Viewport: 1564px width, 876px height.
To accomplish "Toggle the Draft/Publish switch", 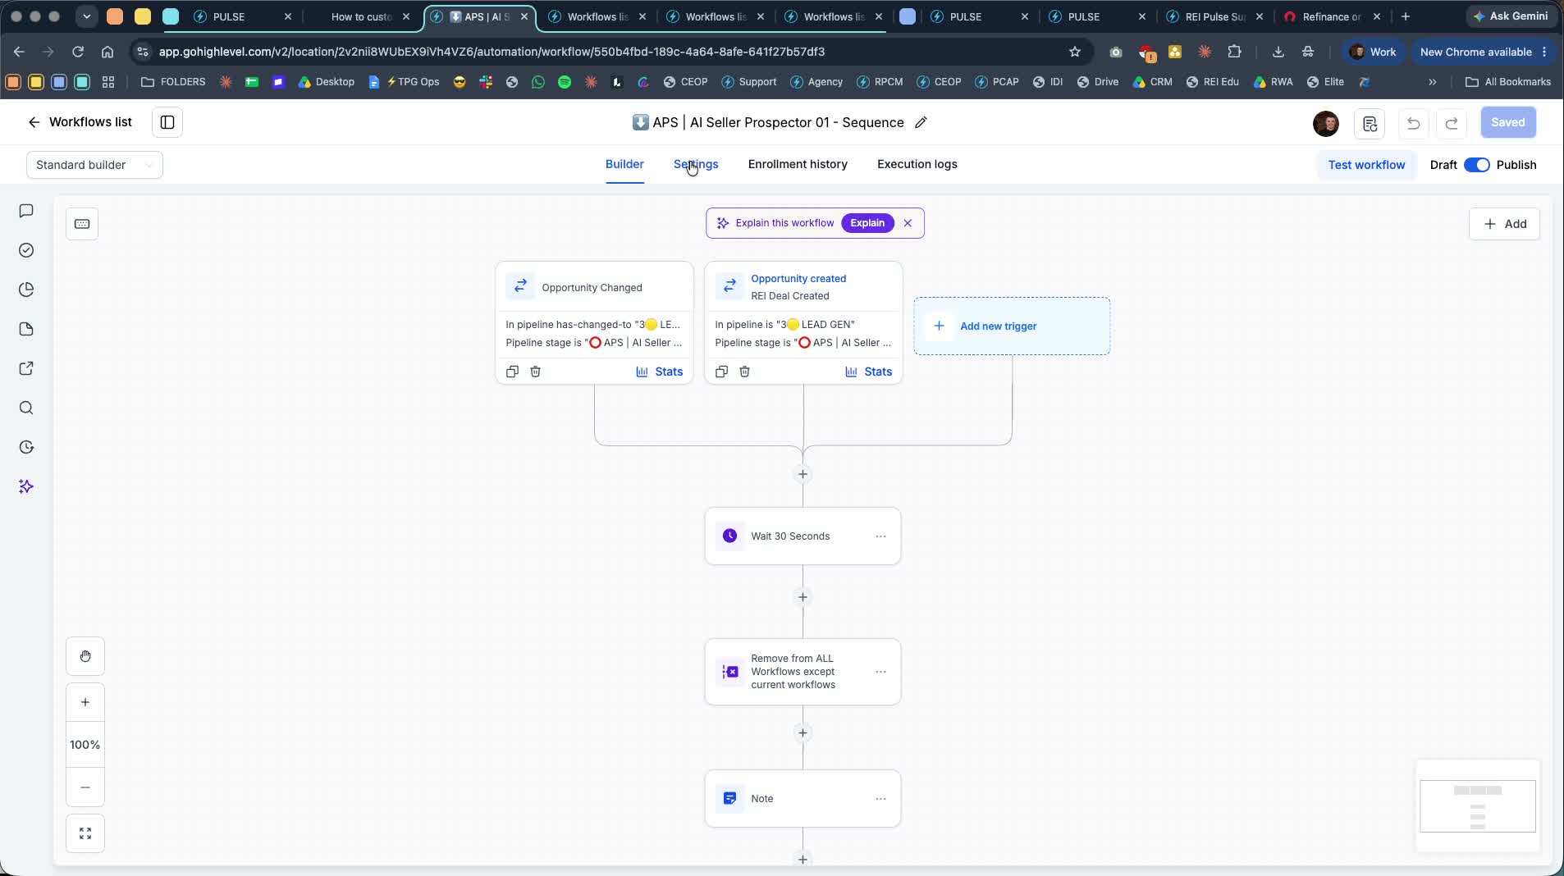I will point(1477,165).
